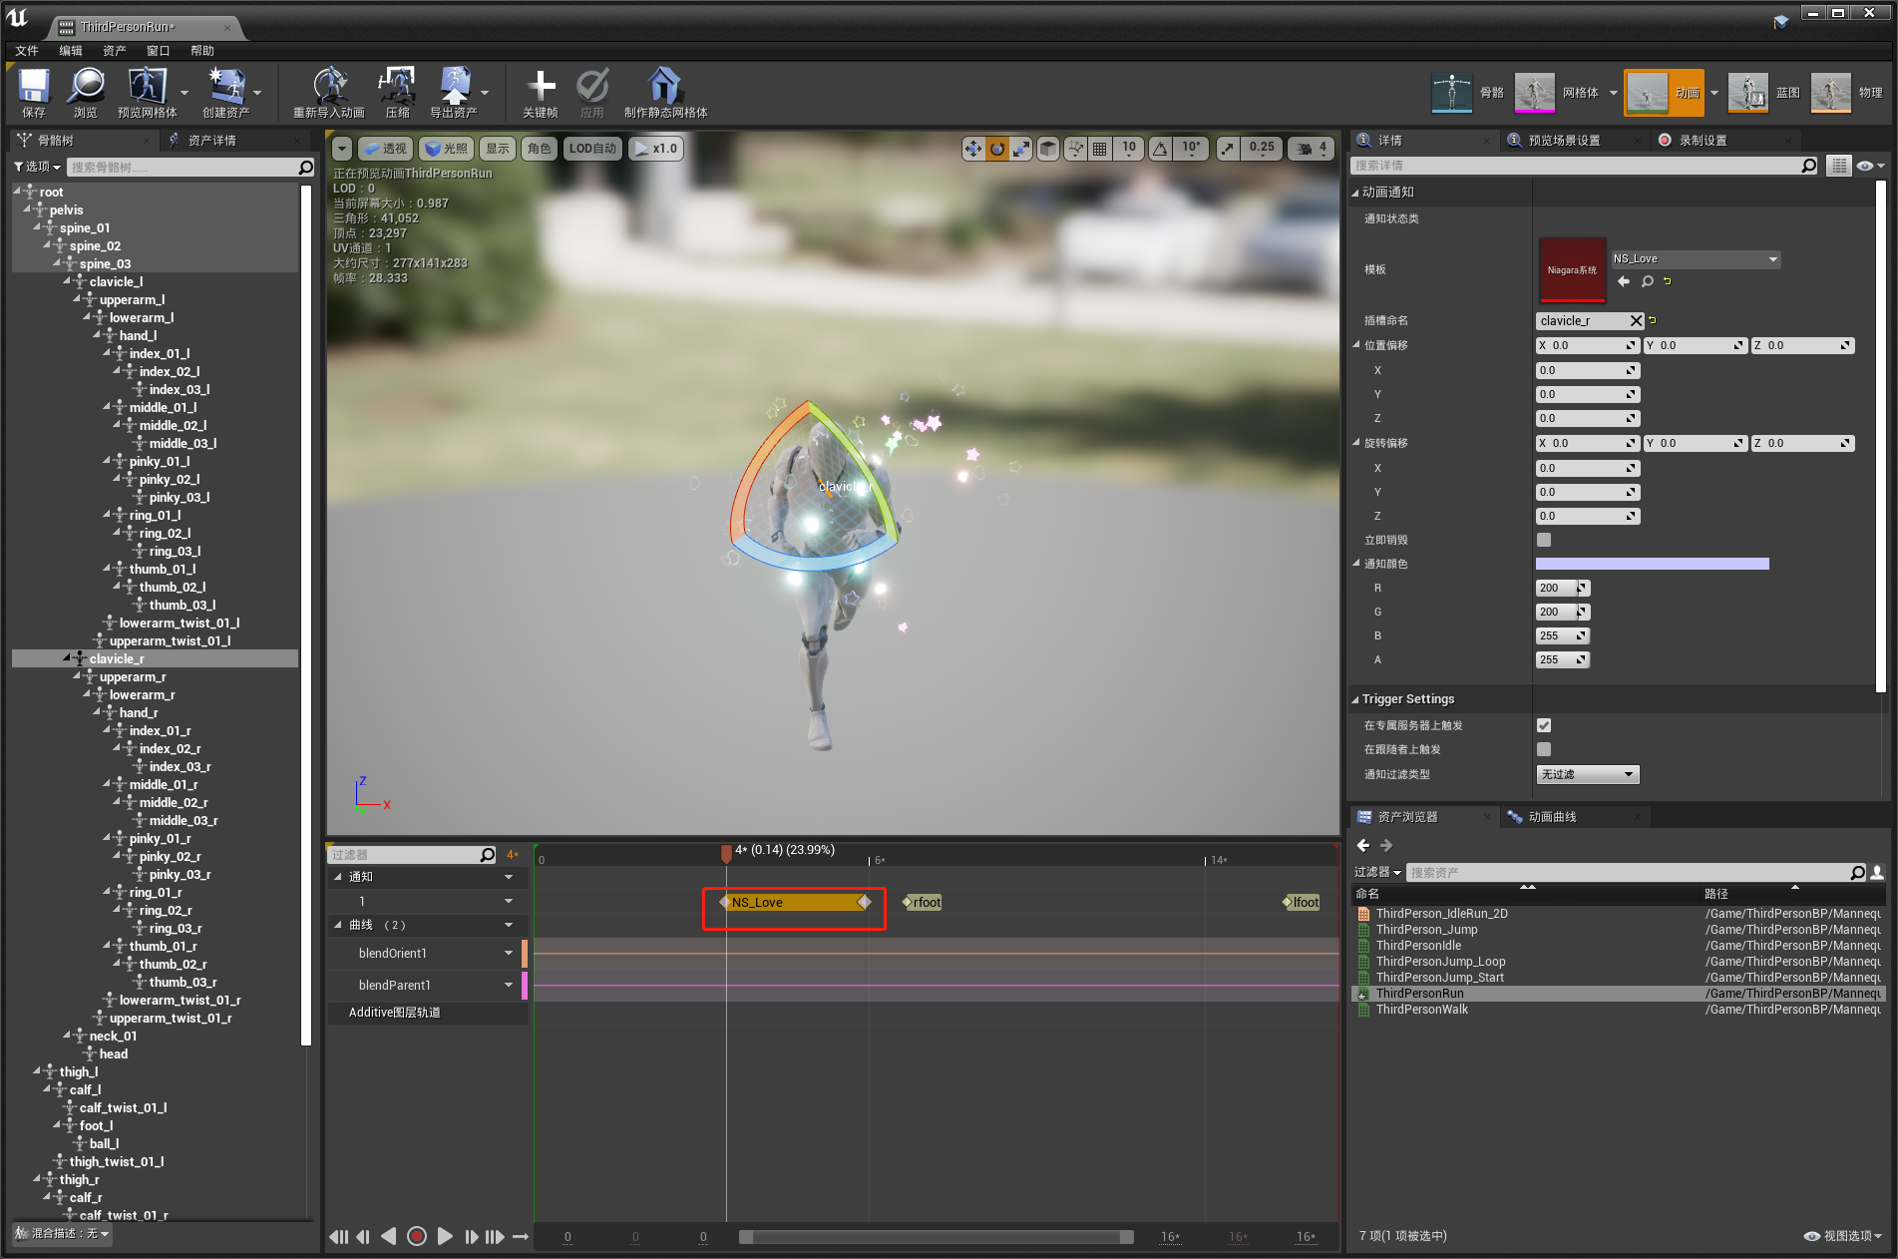This screenshot has height=1259, width=1898.
Task: Collapse the Trigger Settings section
Action: [1355, 699]
